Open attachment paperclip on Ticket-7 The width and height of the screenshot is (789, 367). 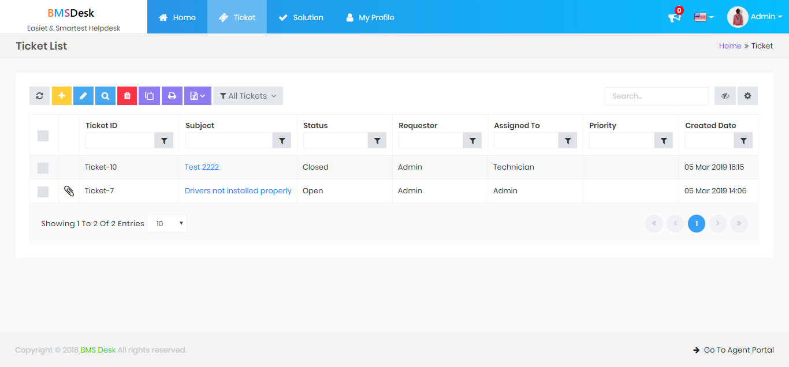click(x=69, y=191)
